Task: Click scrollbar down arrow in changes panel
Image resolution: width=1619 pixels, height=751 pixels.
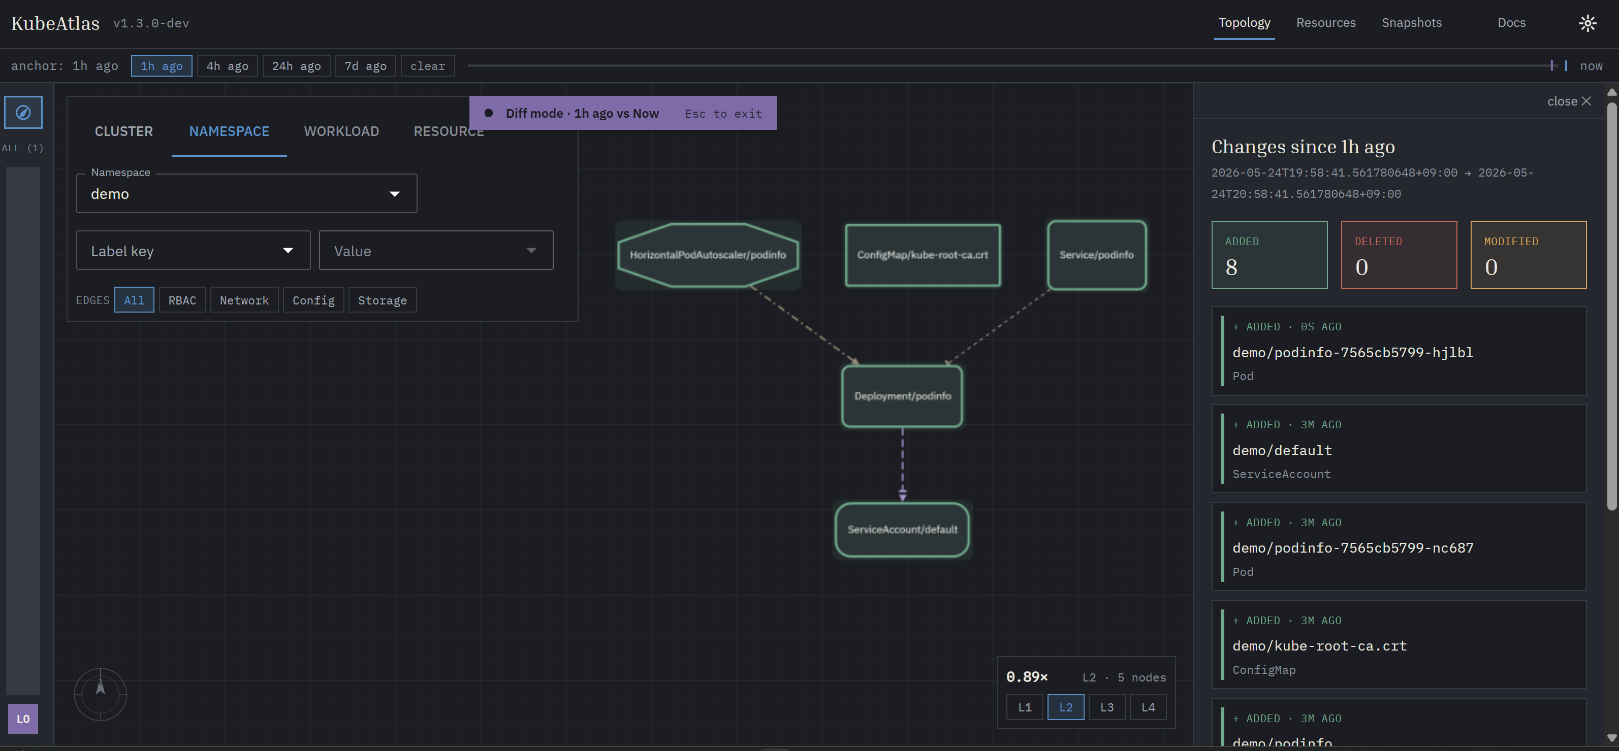Action: point(1611,738)
